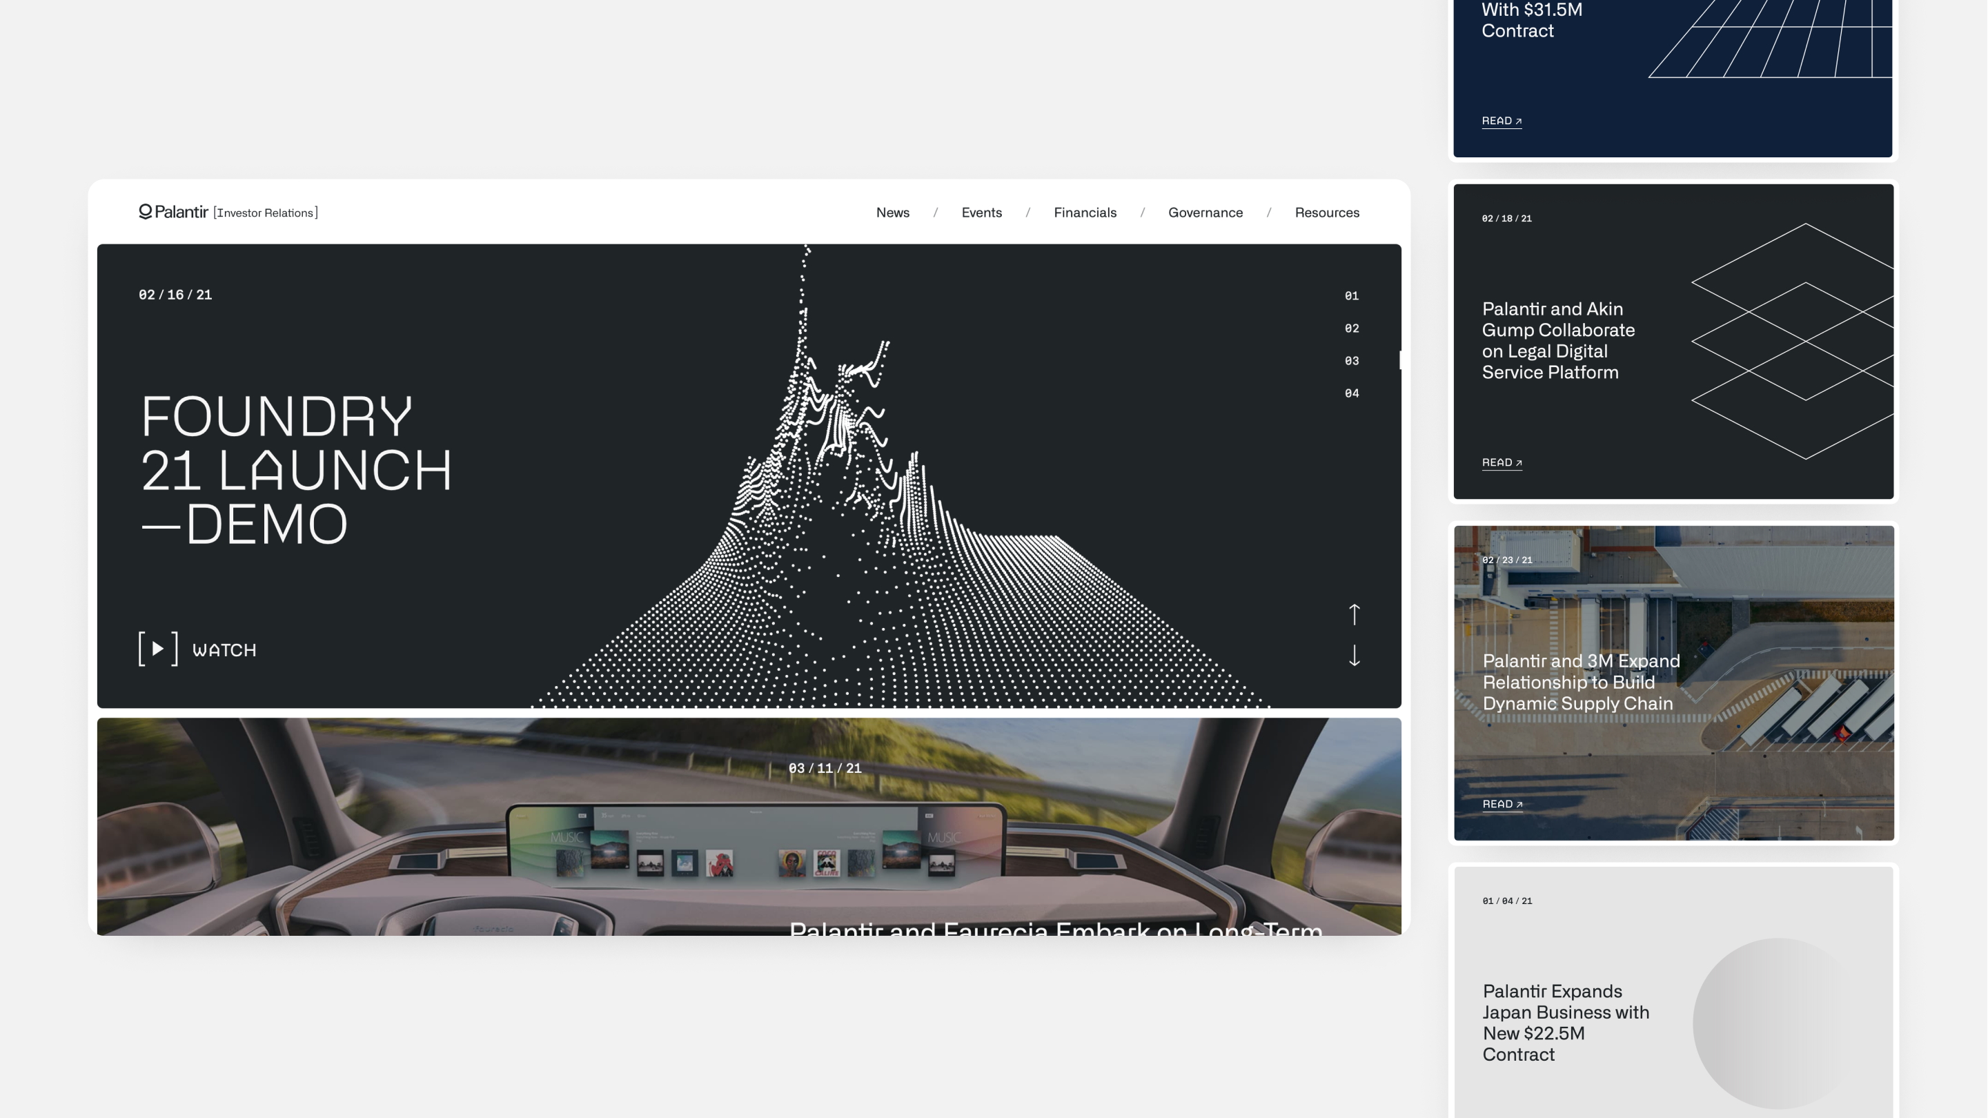Open the Governance navigation link
The height and width of the screenshot is (1118, 1988).
tap(1205, 213)
